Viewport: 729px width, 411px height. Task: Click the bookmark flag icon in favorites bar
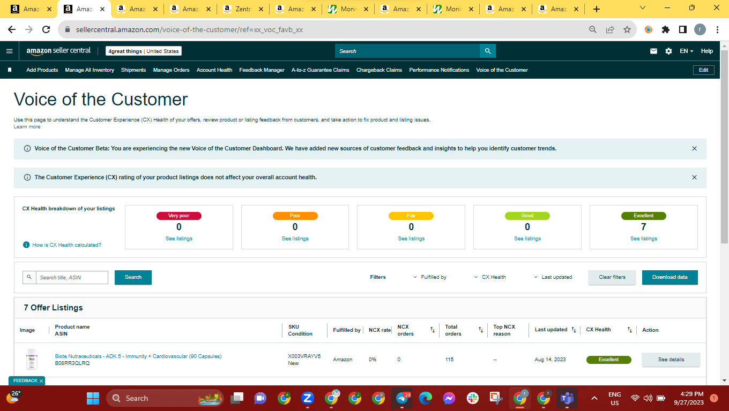pyautogui.click(x=10, y=70)
